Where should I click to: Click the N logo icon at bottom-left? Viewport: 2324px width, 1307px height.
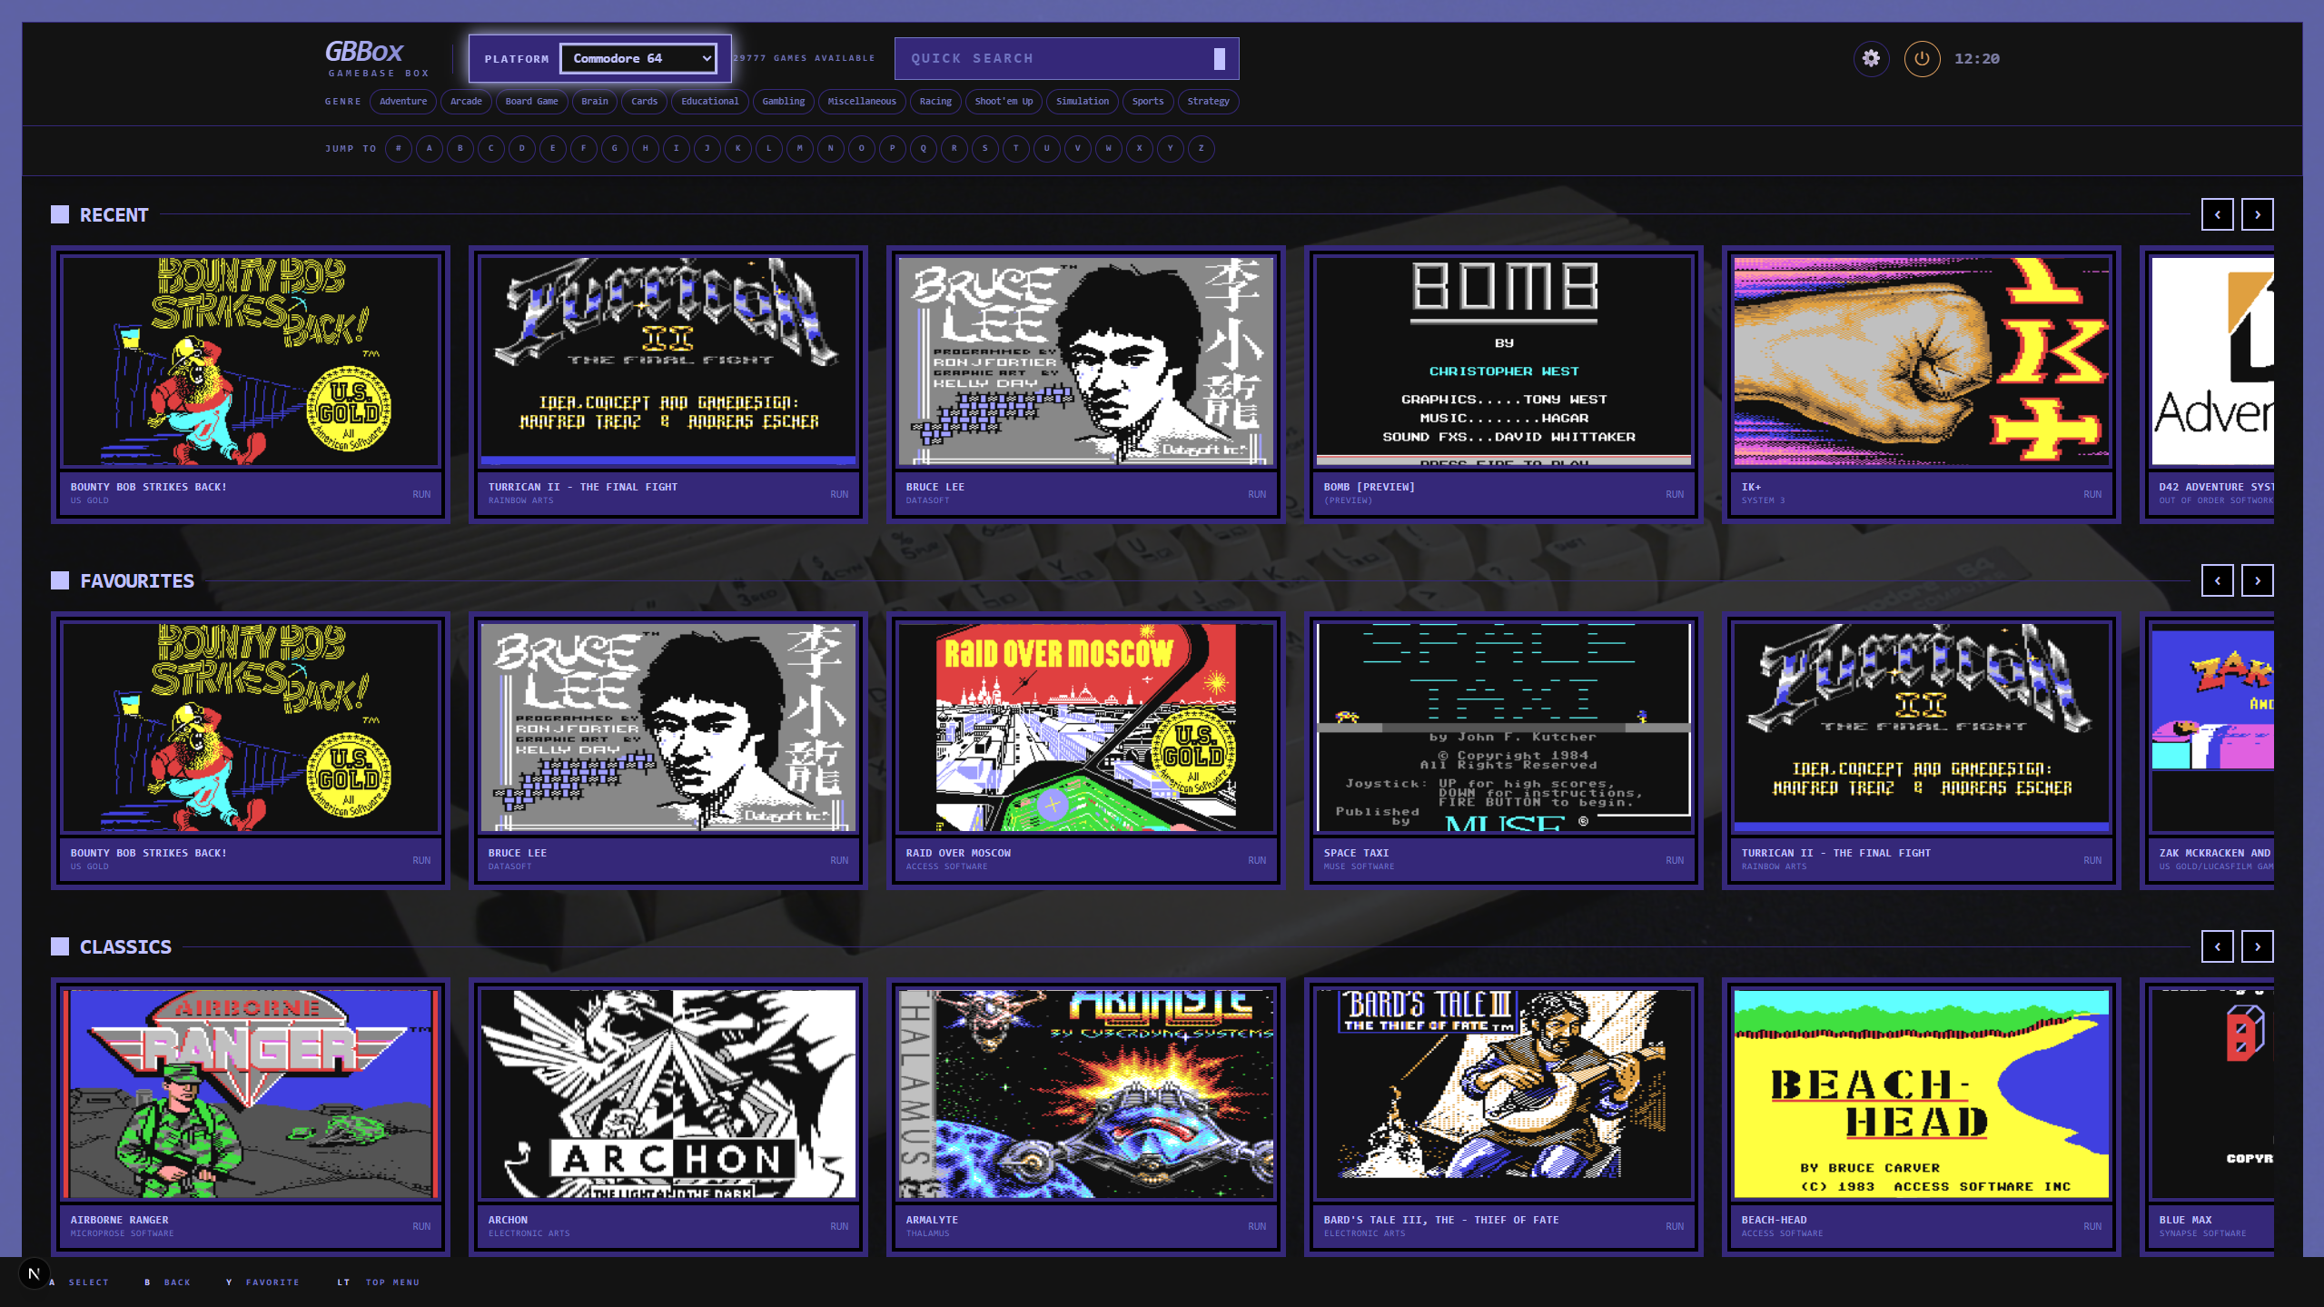pos(35,1272)
